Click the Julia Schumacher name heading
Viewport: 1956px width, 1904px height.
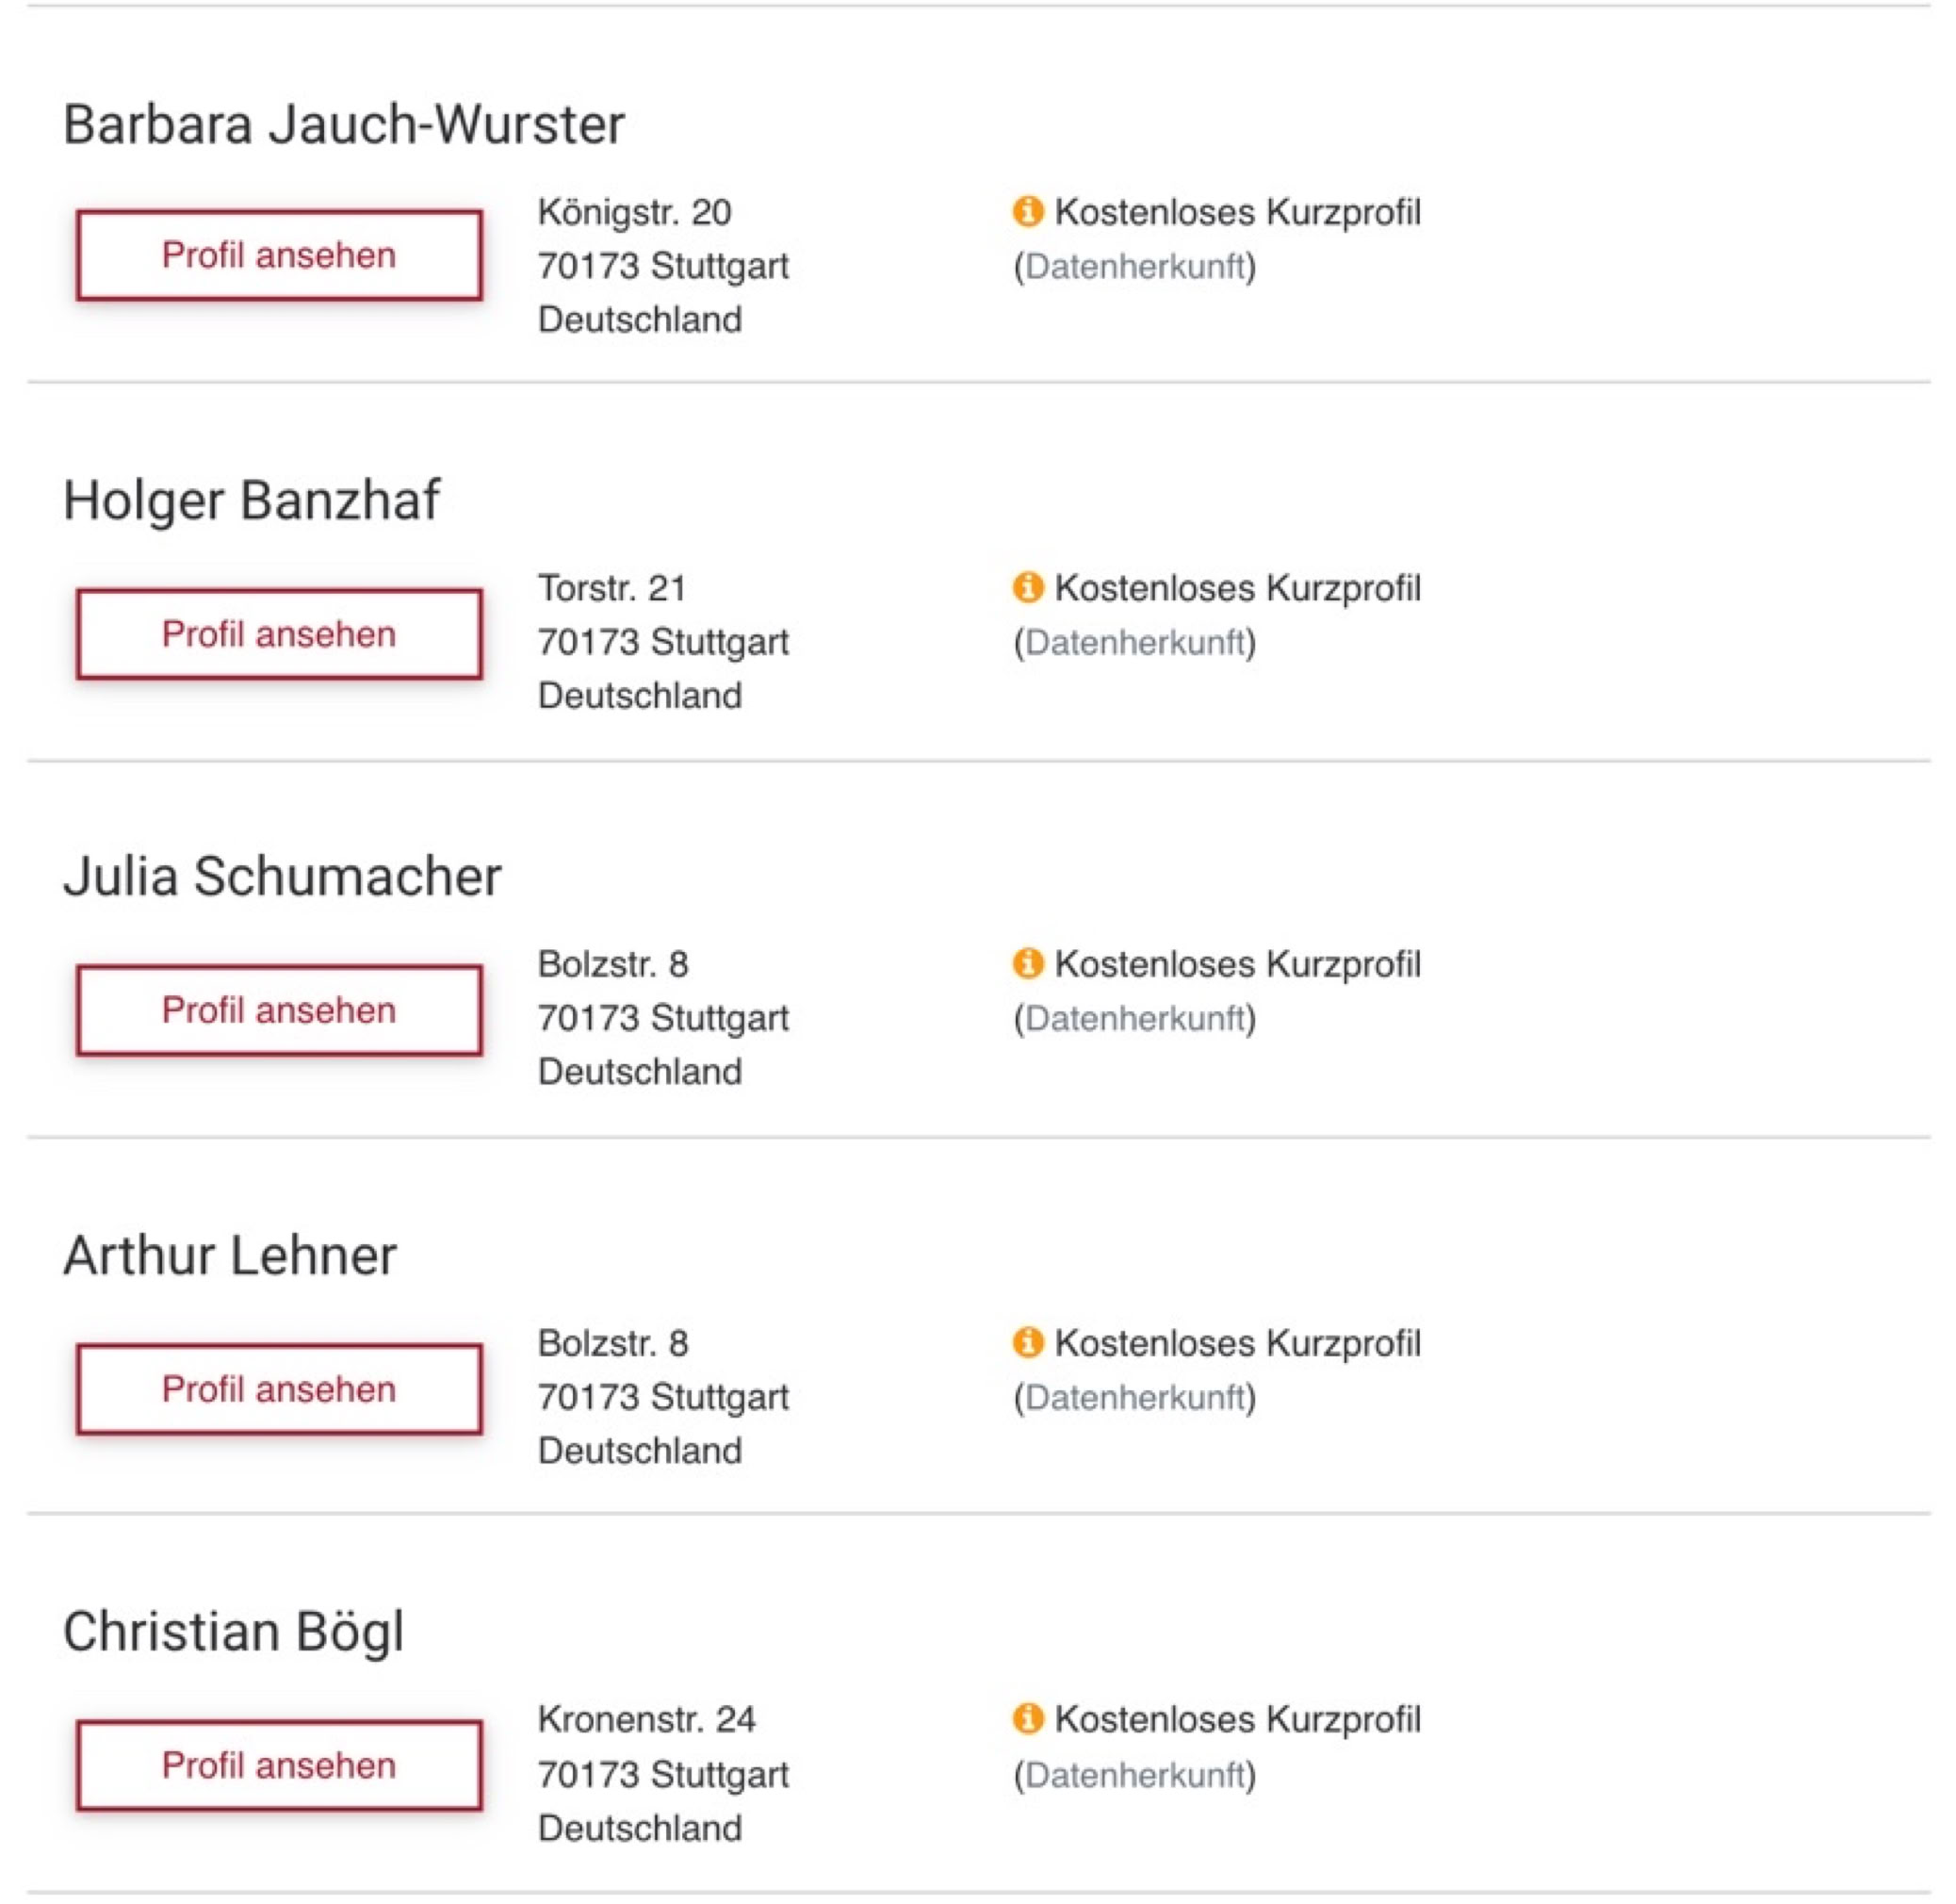[x=282, y=877]
